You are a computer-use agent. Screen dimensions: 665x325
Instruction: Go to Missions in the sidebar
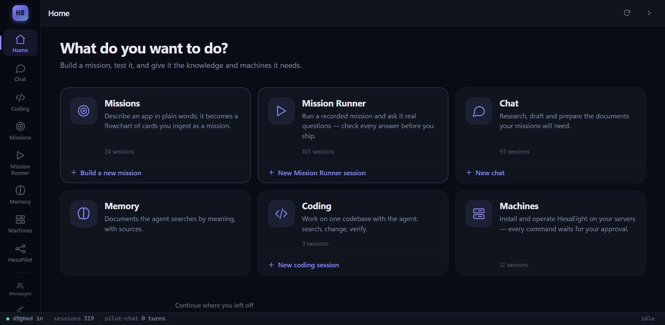tap(20, 131)
